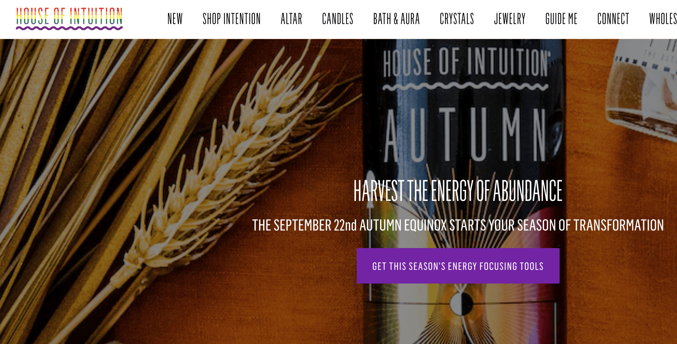677x344 pixels.
Task: Click the House of Intuition label on candle
Action: click(466, 62)
